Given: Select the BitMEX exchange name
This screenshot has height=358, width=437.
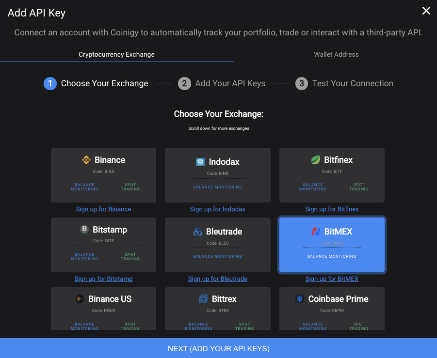Looking at the screenshot, I should pyautogui.click(x=339, y=232).
